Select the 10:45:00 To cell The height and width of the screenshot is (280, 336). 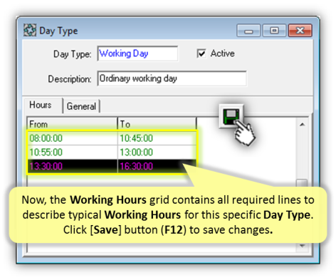tap(157, 138)
